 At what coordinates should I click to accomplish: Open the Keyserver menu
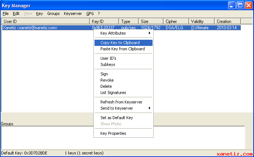pyautogui.click(x=73, y=13)
